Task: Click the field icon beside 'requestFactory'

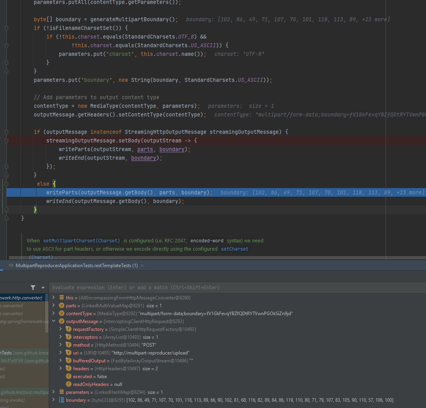Action: pos(69,329)
